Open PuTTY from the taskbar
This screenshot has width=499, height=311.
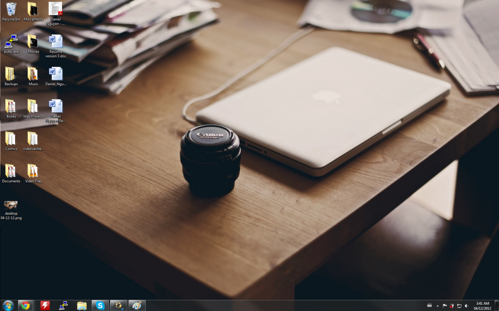point(63,306)
